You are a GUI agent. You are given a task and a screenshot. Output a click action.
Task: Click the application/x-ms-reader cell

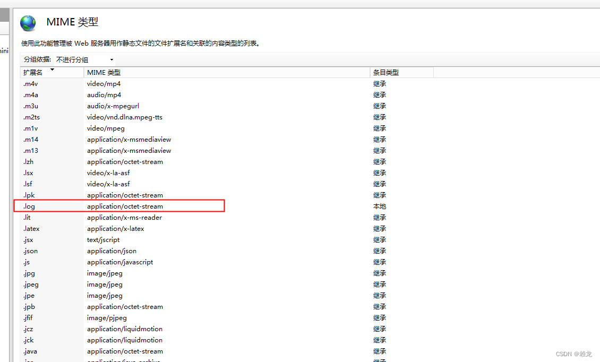coord(124,217)
